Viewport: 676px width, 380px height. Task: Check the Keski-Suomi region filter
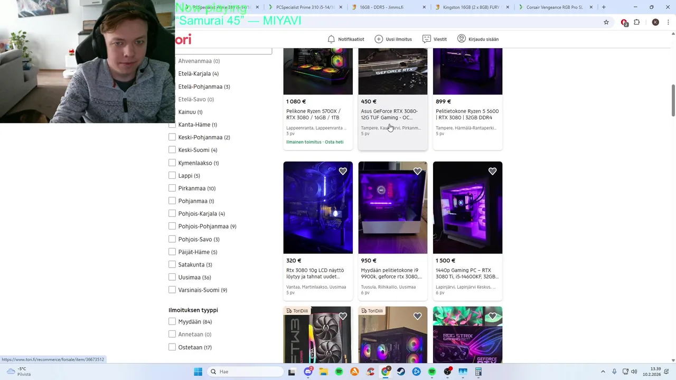click(x=172, y=150)
